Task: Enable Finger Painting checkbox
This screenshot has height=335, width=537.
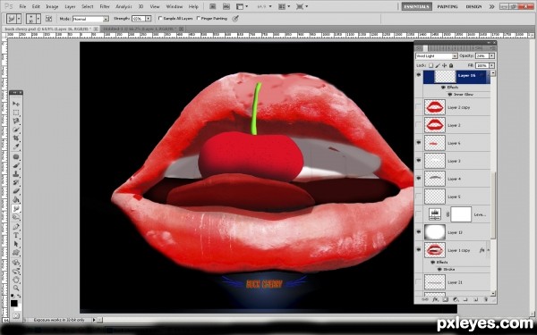Action: 199,19
